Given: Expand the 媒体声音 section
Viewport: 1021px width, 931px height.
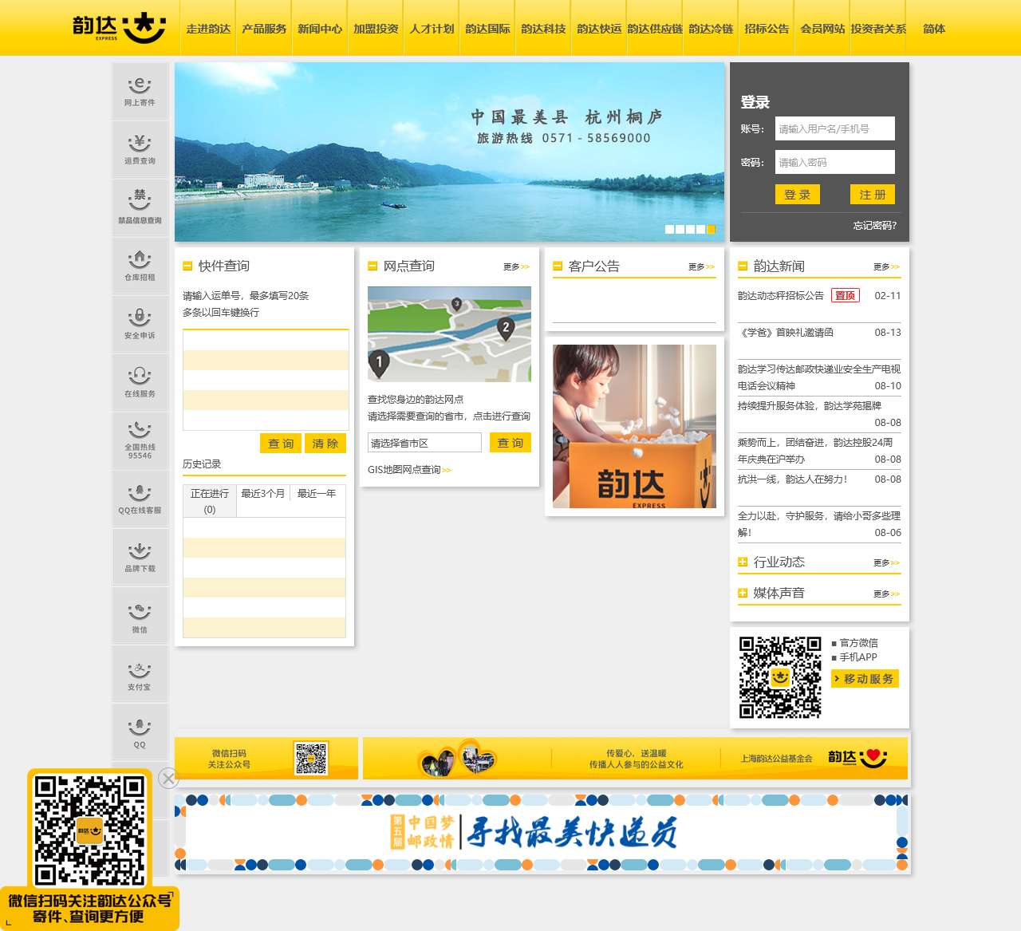Looking at the screenshot, I should [743, 594].
